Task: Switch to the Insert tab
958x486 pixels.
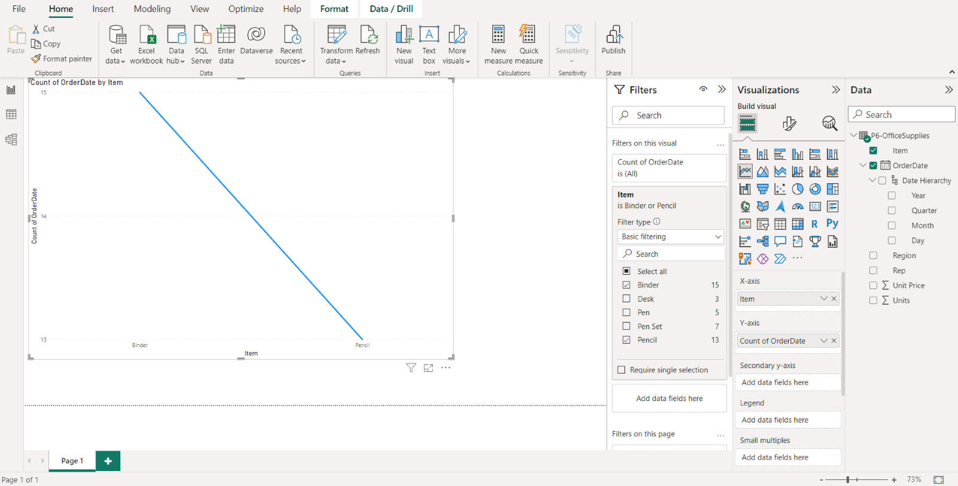Action: (x=103, y=9)
